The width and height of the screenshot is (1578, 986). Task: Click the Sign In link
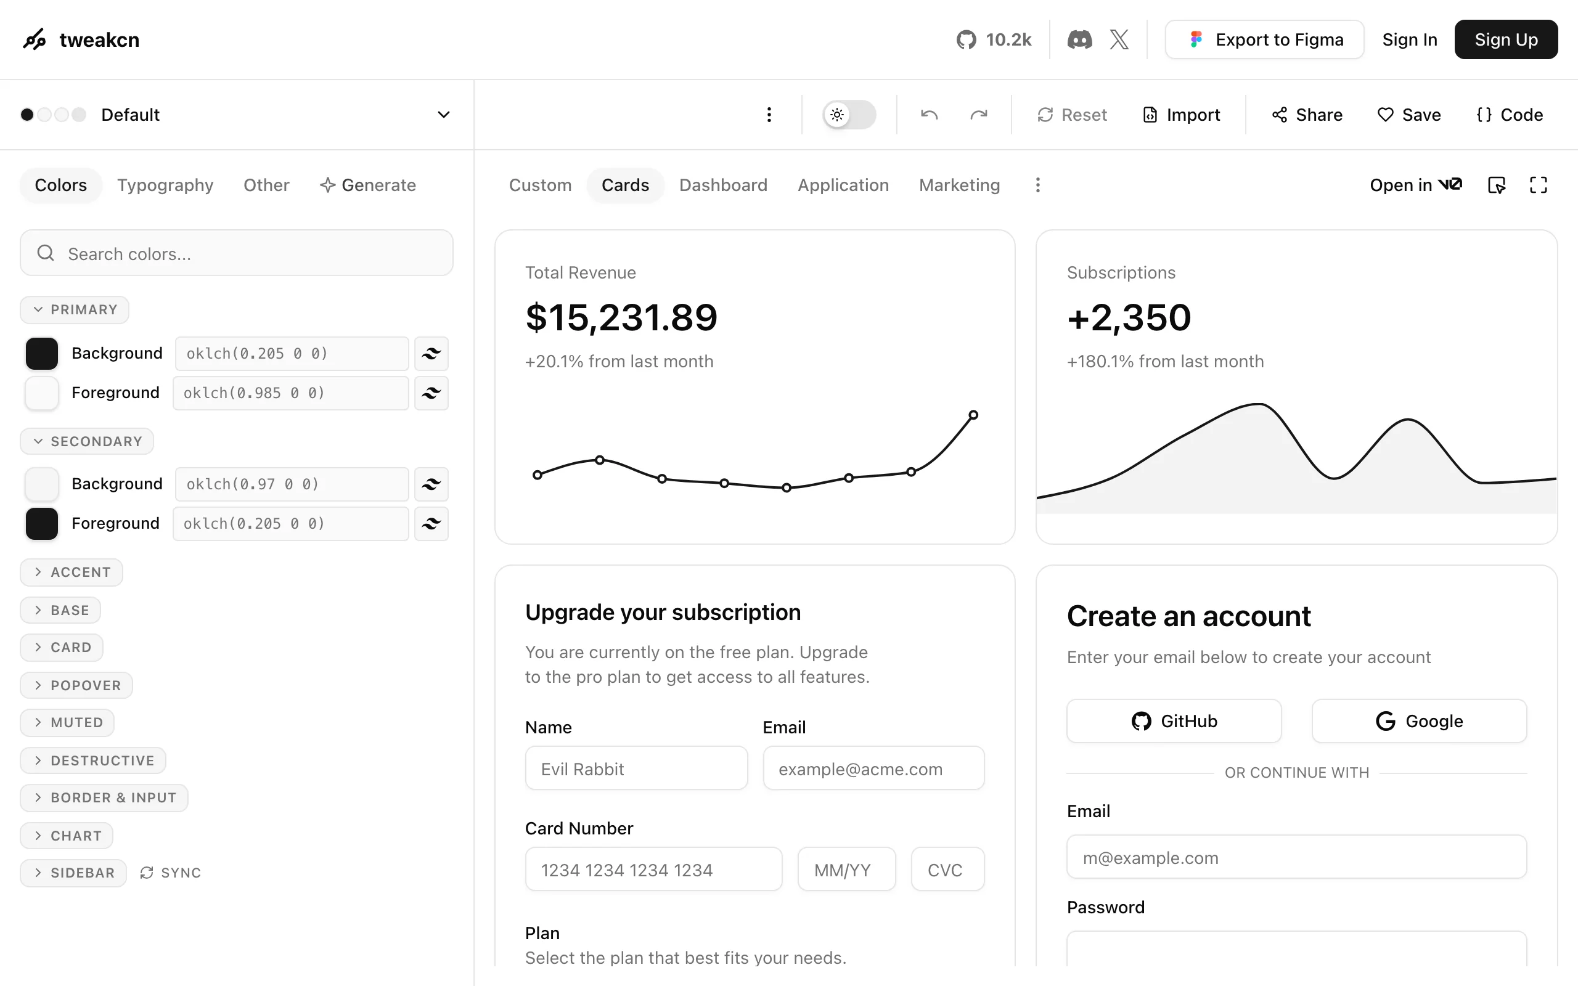click(1409, 40)
